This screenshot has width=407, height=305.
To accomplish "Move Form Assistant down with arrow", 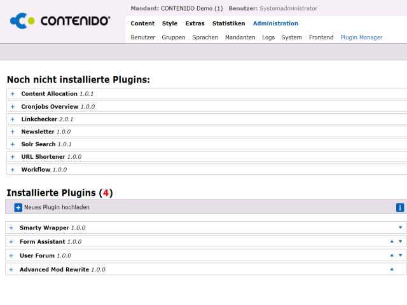I will click(400, 241).
